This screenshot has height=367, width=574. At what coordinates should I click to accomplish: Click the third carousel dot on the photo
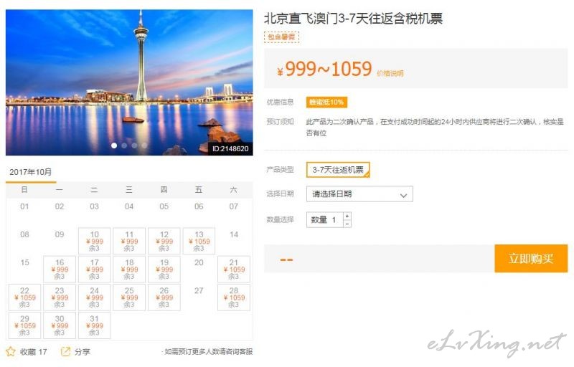click(x=134, y=146)
